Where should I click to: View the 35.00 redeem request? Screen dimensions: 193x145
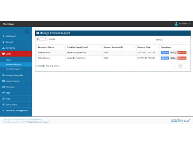click(165, 58)
